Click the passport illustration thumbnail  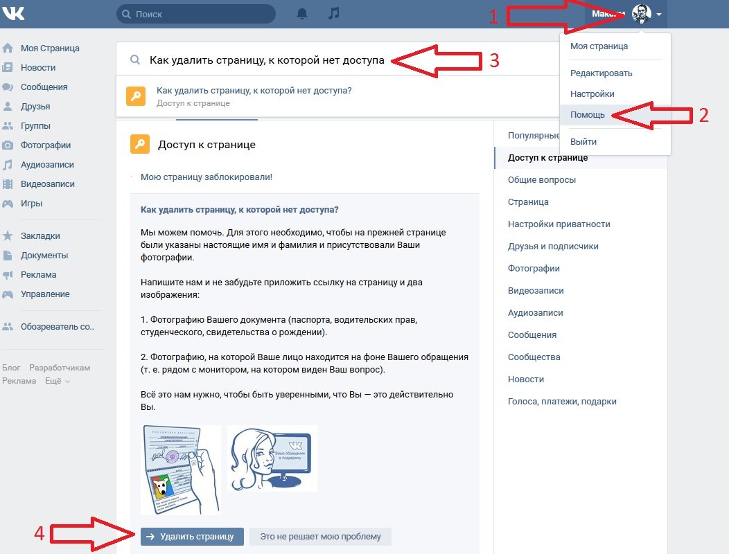click(x=181, y=470)
